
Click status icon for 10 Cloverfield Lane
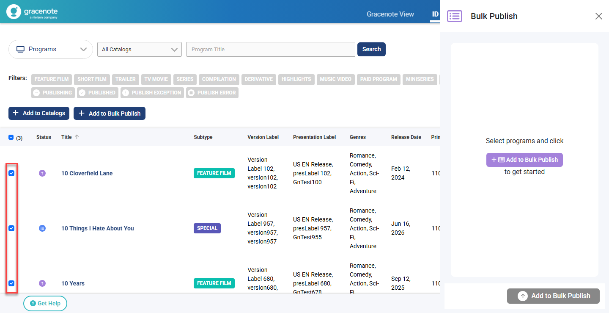pyautogui.click(x=42, y=173)
